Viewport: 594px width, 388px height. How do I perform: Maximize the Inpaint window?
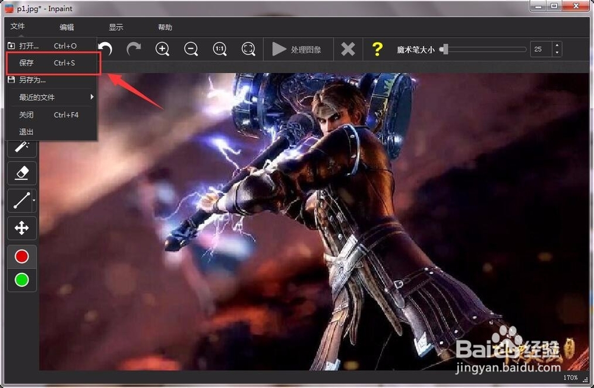click(554, 6)
